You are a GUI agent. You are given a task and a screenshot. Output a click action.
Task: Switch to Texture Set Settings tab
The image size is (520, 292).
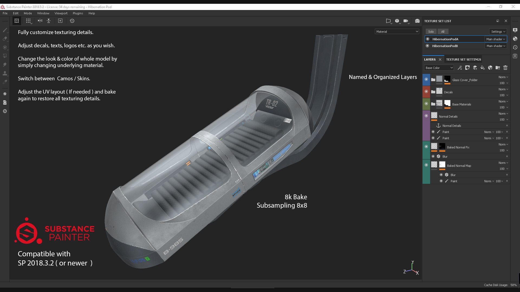pos(464,59)
